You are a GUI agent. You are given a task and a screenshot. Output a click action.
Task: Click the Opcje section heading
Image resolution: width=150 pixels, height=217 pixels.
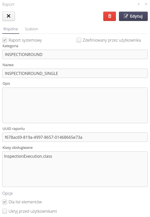click(x=8, y=193)
